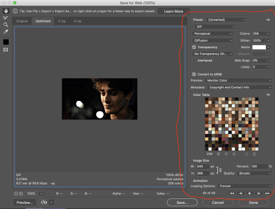The width and height of the screenshot is (275, 209).
Task: Select the top-left color table swatch
Action: 207,99
